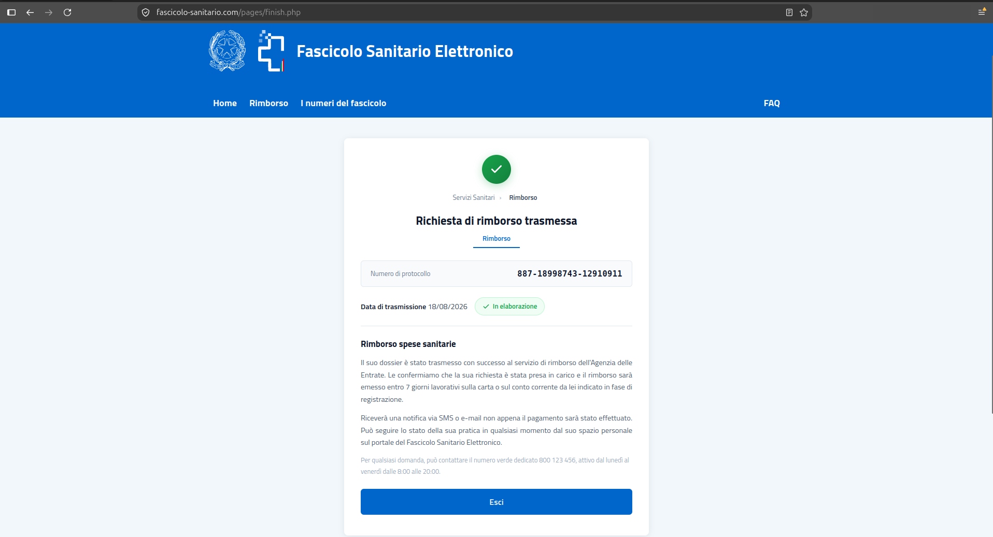Screen dimensions: 993x537
Task: Open the Rimborso navigation menu item
Action: 268,103
